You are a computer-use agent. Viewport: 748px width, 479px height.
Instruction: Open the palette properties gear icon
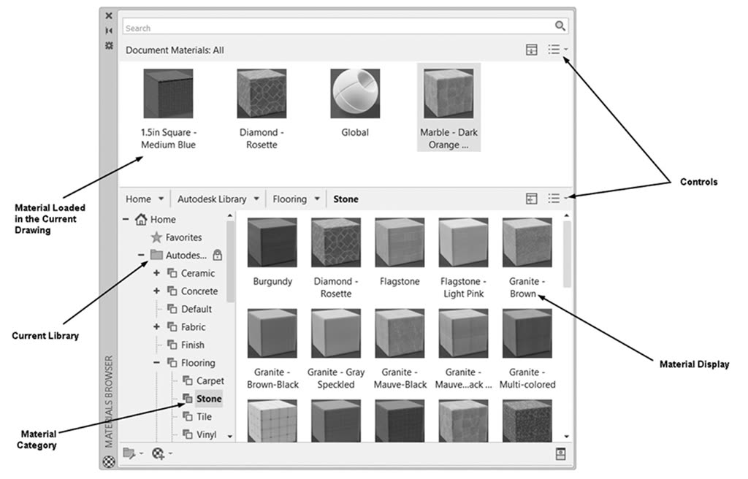(110, 45)
